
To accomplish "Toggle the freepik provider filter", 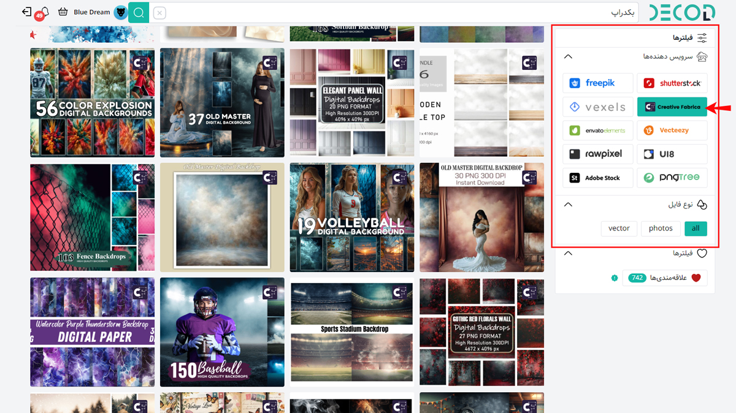I will [598, 83].
